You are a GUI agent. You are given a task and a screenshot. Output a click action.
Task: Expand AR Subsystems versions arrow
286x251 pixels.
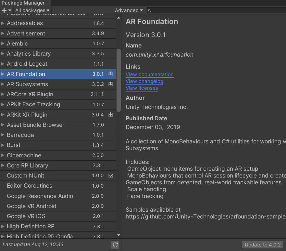click(x=3, y=84)
